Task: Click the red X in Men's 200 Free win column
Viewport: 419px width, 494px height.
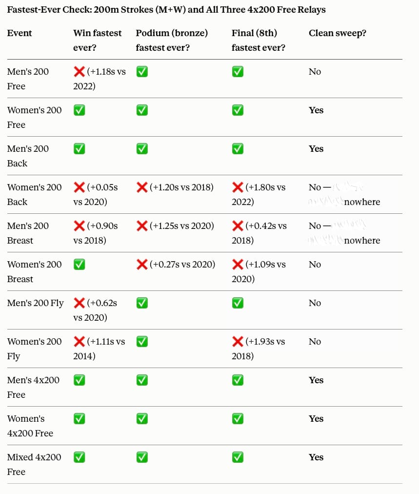Action: pos(79,72)
